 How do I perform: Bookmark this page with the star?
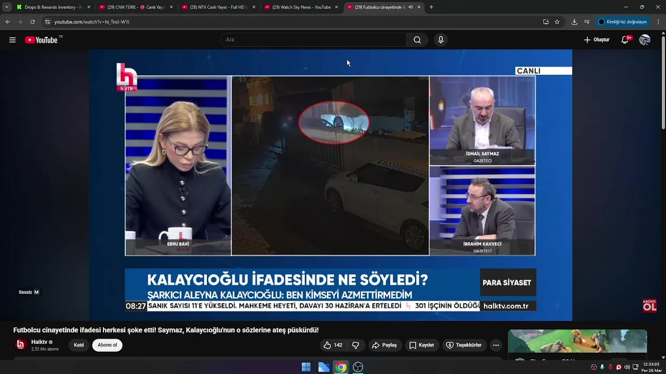(x=557, y=22)
